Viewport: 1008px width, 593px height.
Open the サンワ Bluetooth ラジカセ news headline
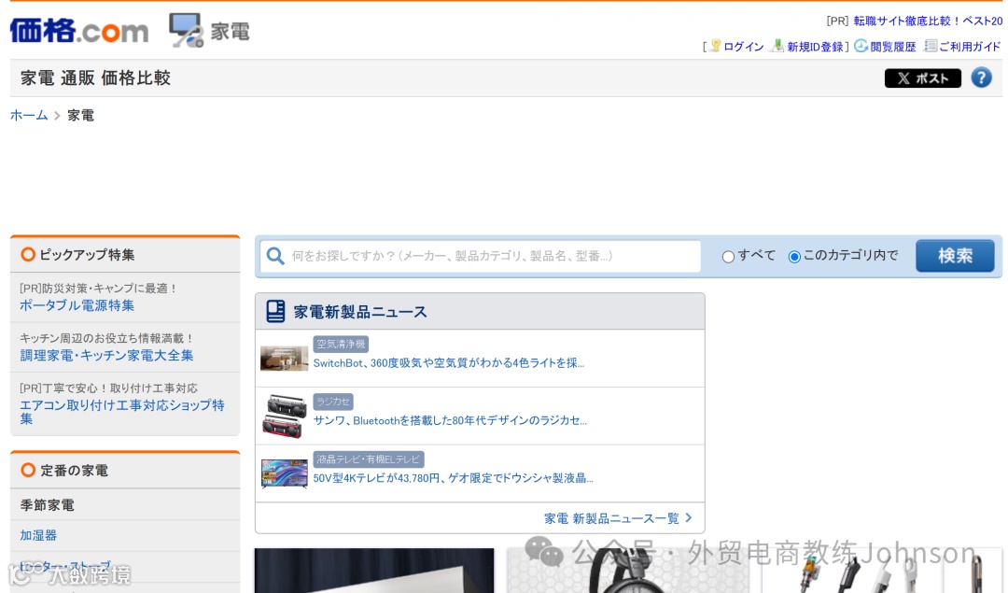450,420
